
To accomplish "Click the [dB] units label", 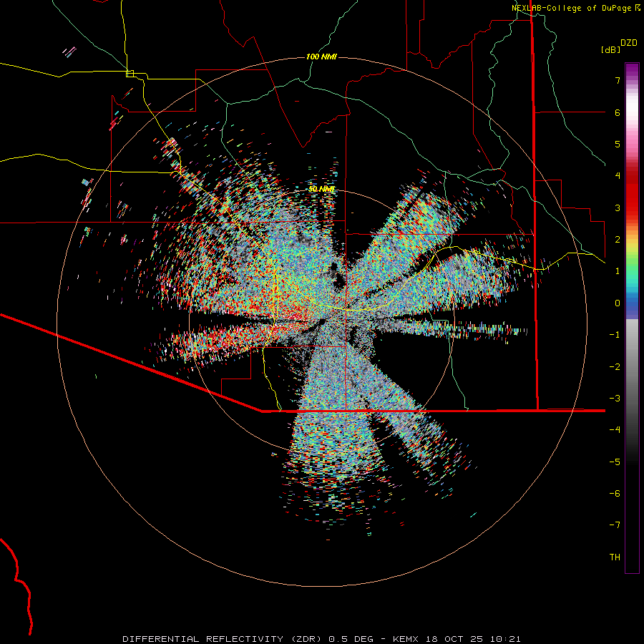I will click(x=611, y=49).
